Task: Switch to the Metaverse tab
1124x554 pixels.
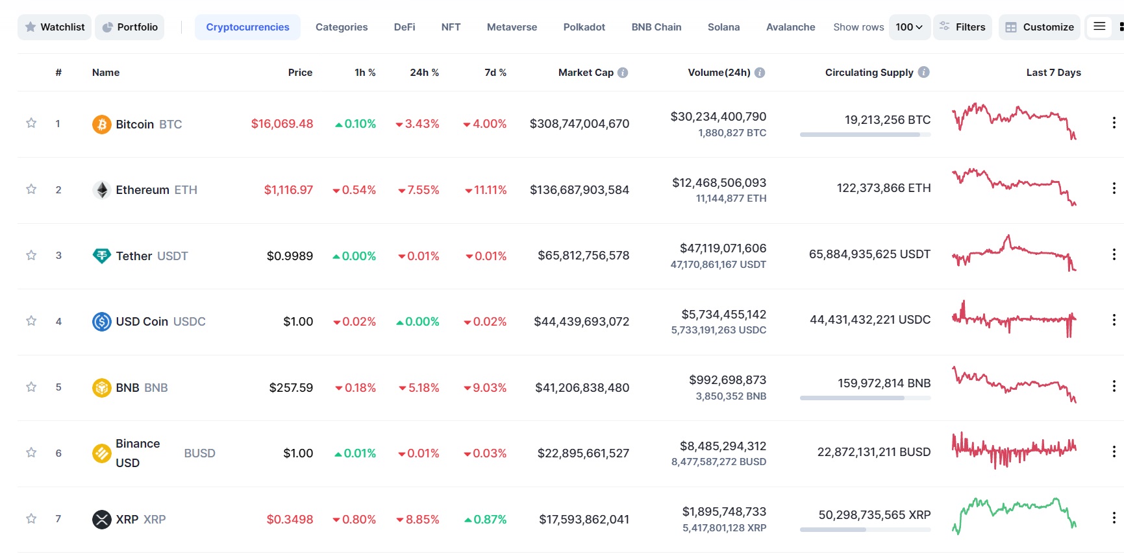Action: [x=512, y=27]
